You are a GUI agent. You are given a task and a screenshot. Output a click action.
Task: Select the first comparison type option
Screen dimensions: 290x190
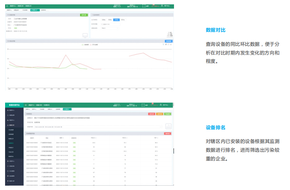(104, 20)
